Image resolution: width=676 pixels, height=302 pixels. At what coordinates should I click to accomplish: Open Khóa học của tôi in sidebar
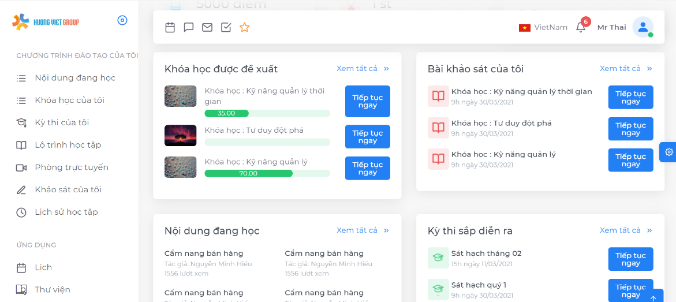coord(69,100)
